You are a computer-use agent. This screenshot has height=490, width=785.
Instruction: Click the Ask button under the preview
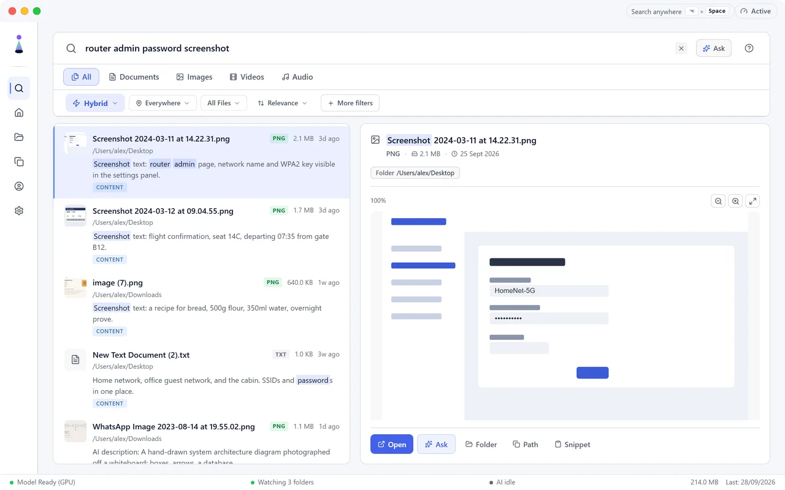pyautogui.click(x=436, y=445)
